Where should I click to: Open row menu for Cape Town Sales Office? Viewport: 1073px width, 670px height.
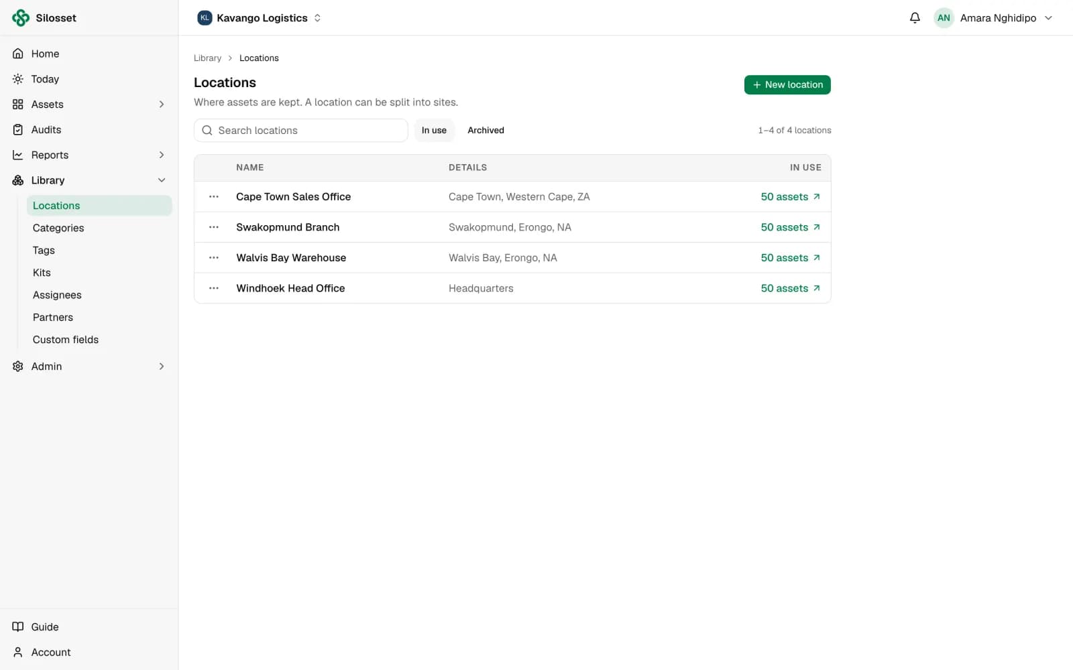214,196
